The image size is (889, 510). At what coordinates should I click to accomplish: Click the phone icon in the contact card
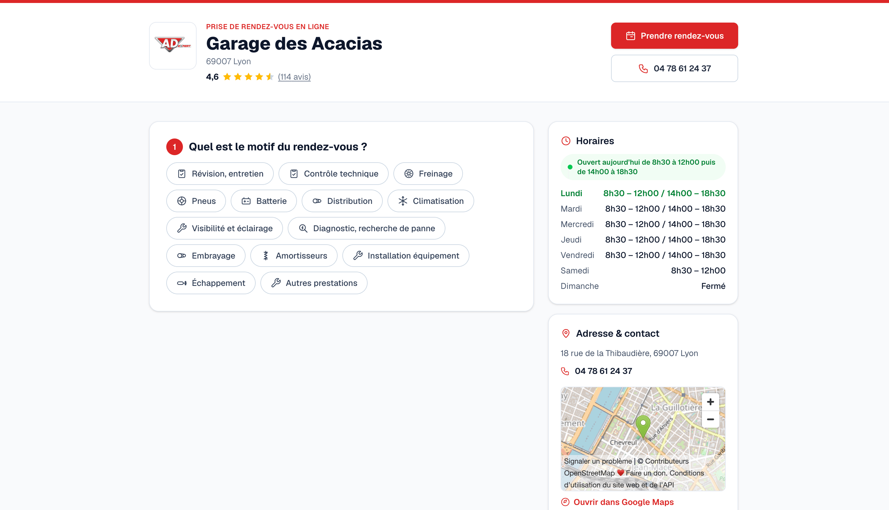pos(565,371)
